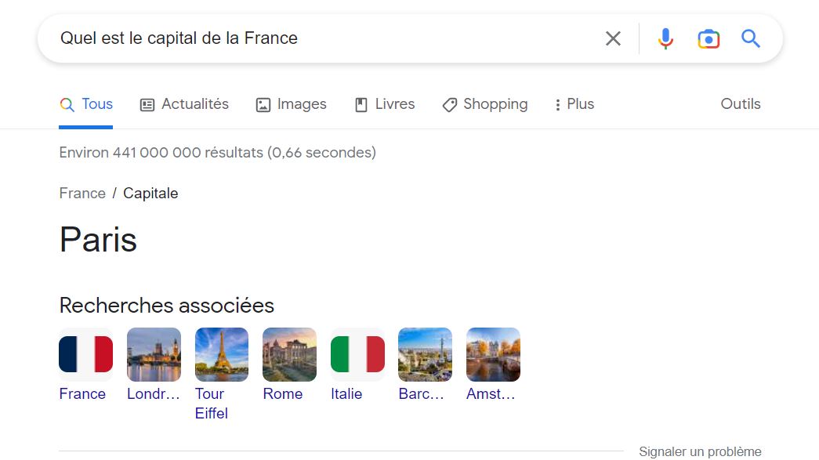Screen dimensions: 819x460
Task: Click the Signaler un problème link
Action: click(699, 451)
